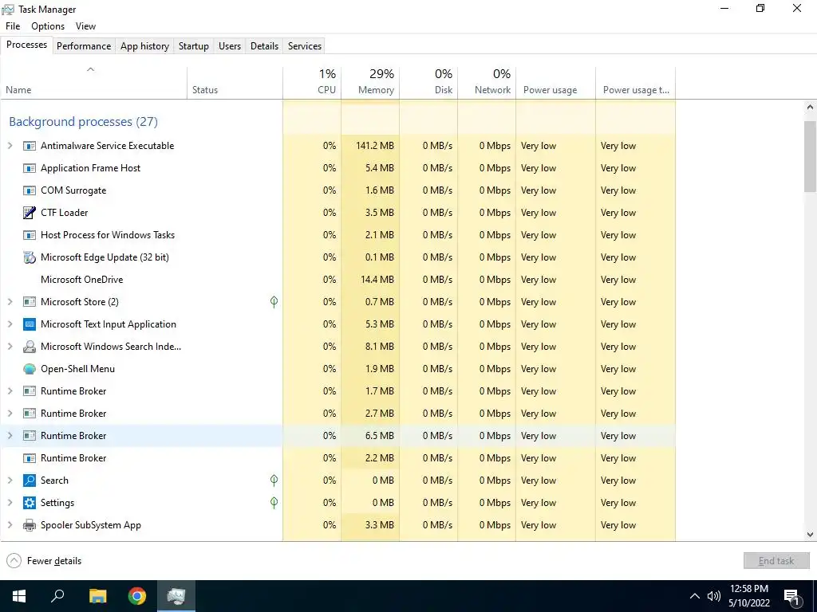Switch to the Details tab
Viewport: 817px width, 612px height.
pos(265,45)
